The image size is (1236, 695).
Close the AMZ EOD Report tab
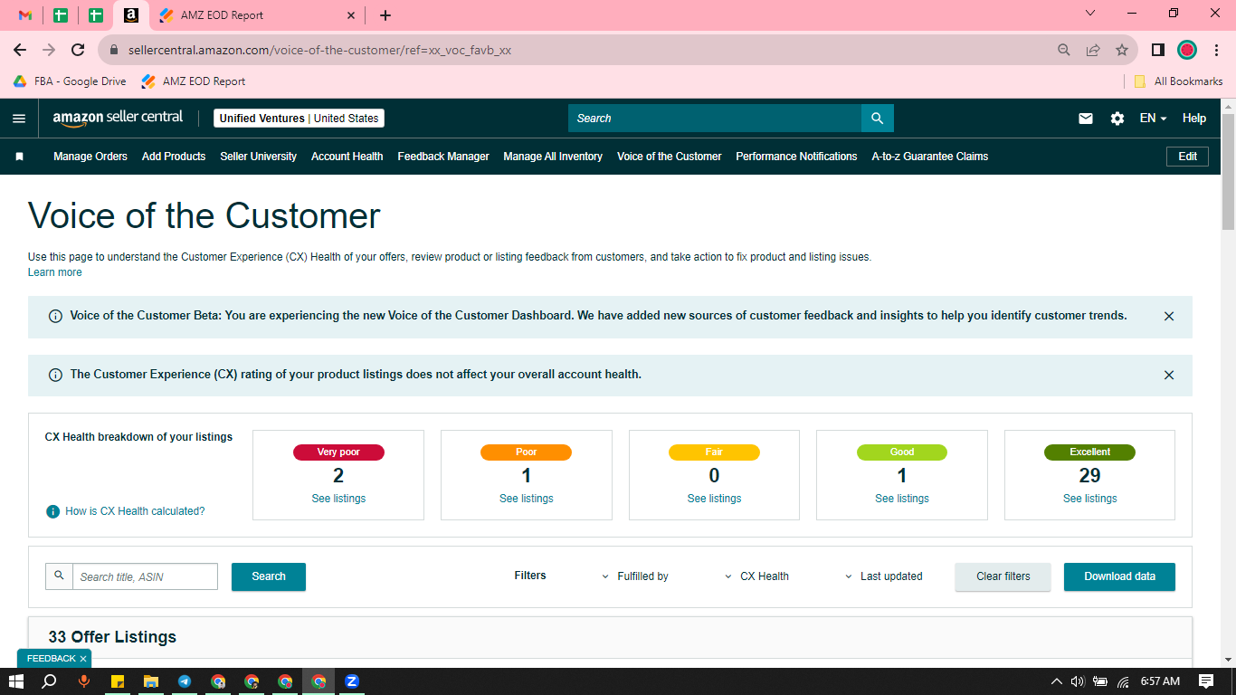[352, 15]
